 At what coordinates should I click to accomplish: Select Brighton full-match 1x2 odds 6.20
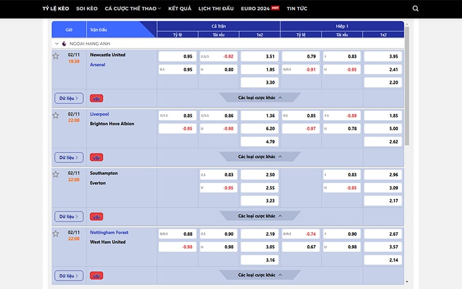point(259,128)
